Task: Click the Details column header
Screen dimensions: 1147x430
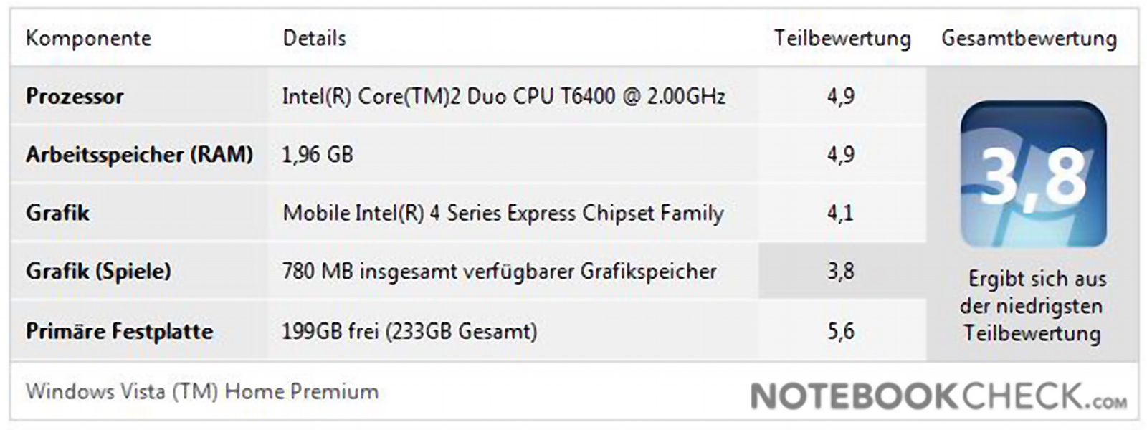Action: 314,38
